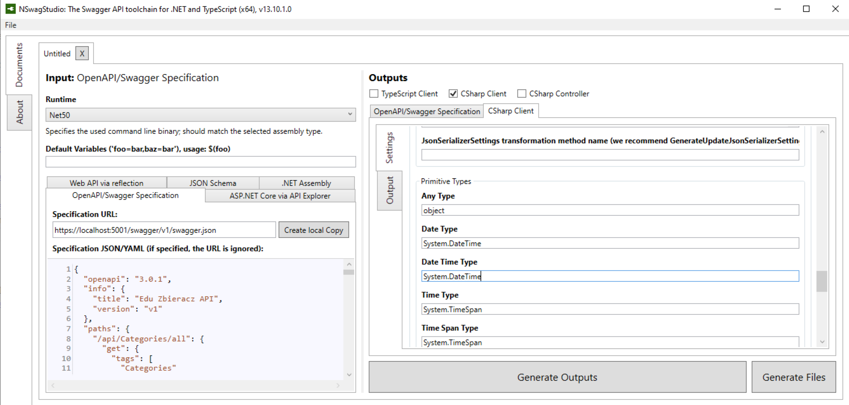
Task: Open the About side tab
Action: point(19,112)
